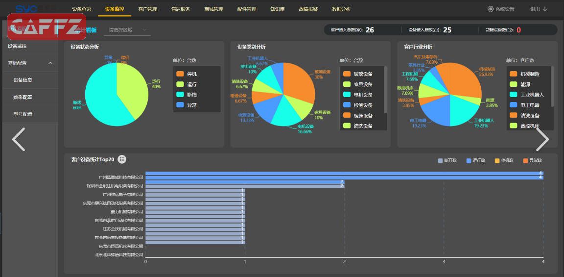
Task: Open 系统设置 gear in top bar
Action: [x=491, y=9]
